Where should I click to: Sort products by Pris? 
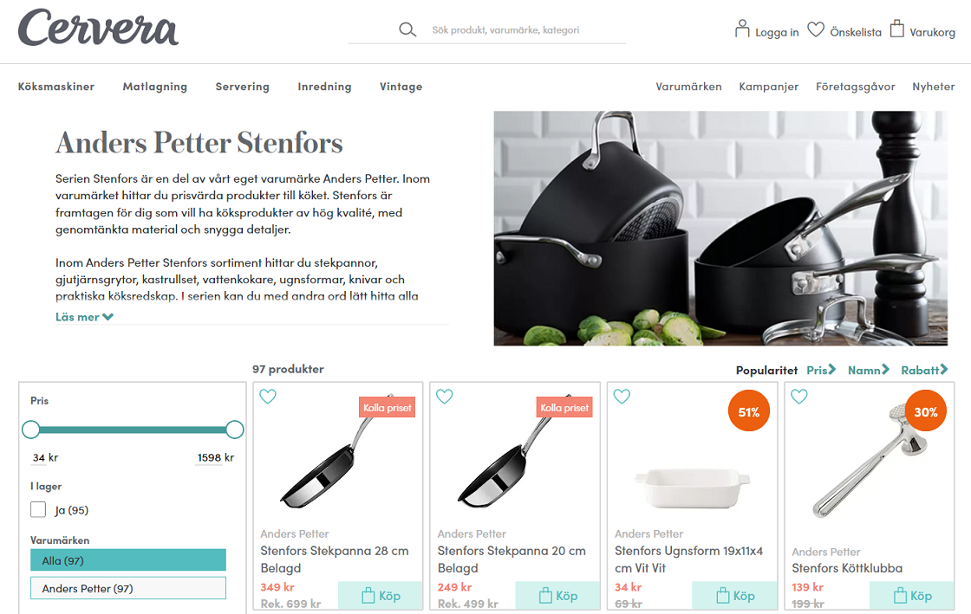tap(821, 370)
